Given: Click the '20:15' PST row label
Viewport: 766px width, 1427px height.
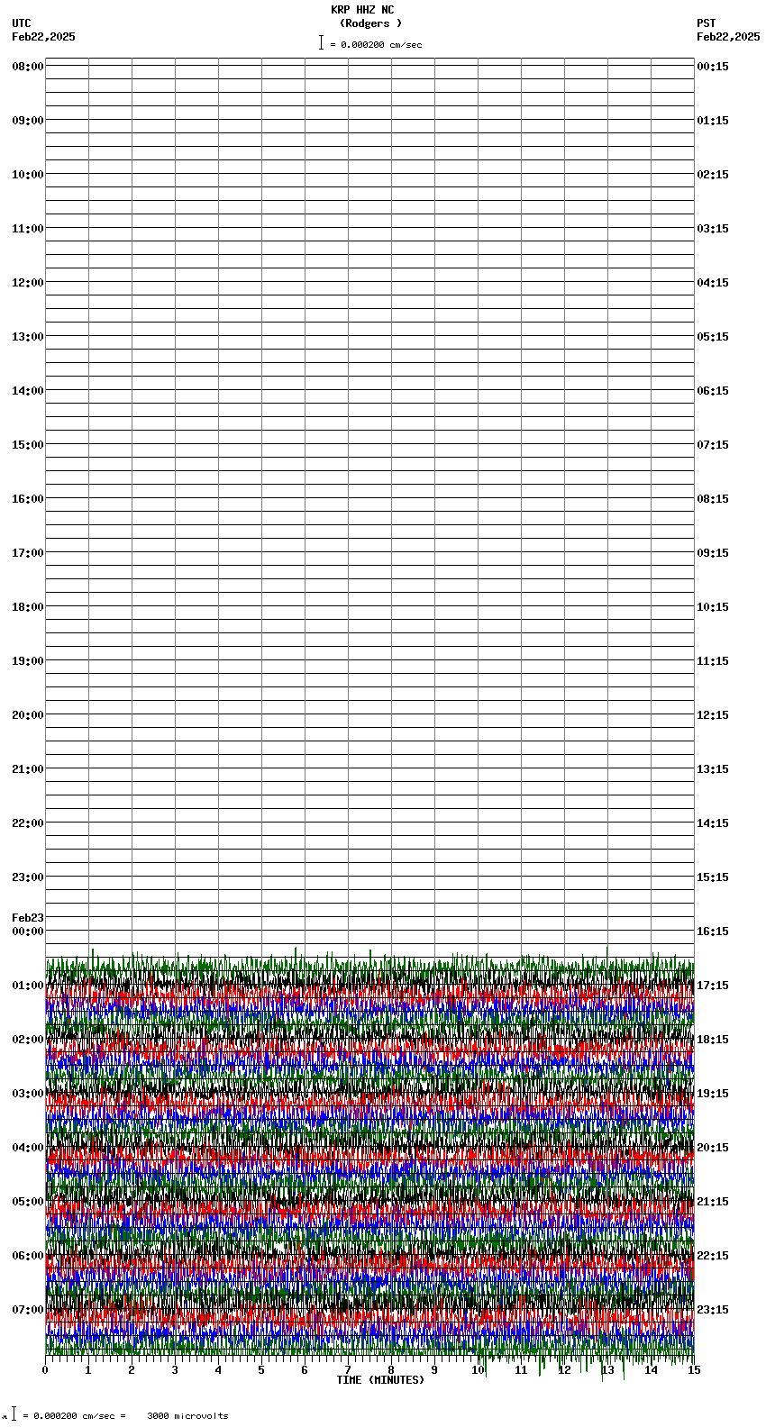Looking at the screenshot, I should coord(713,1148).
